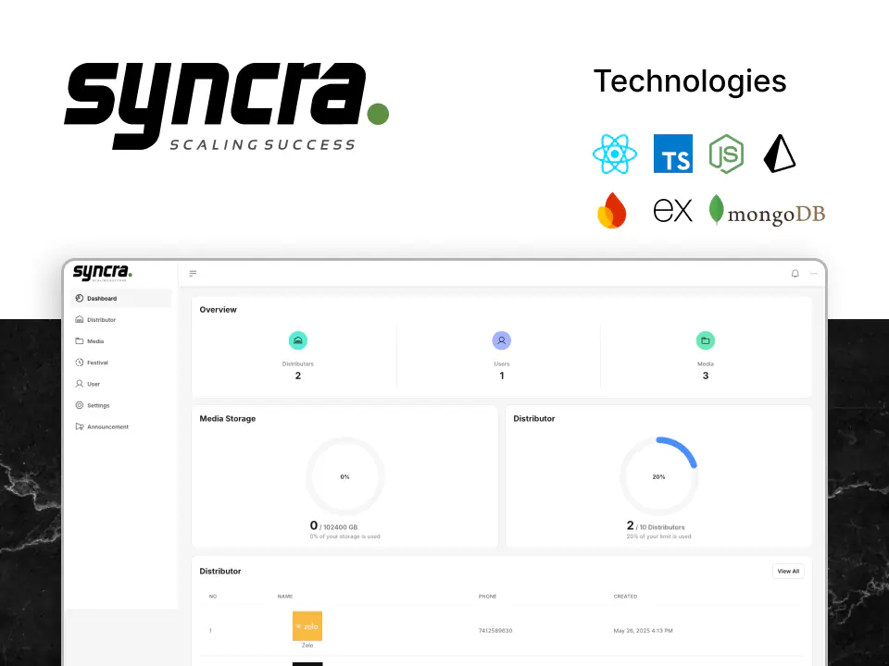The height and width of the screenshot is (666, 889).
Task: Click phone number 7412589630
Action: [495, 631]
